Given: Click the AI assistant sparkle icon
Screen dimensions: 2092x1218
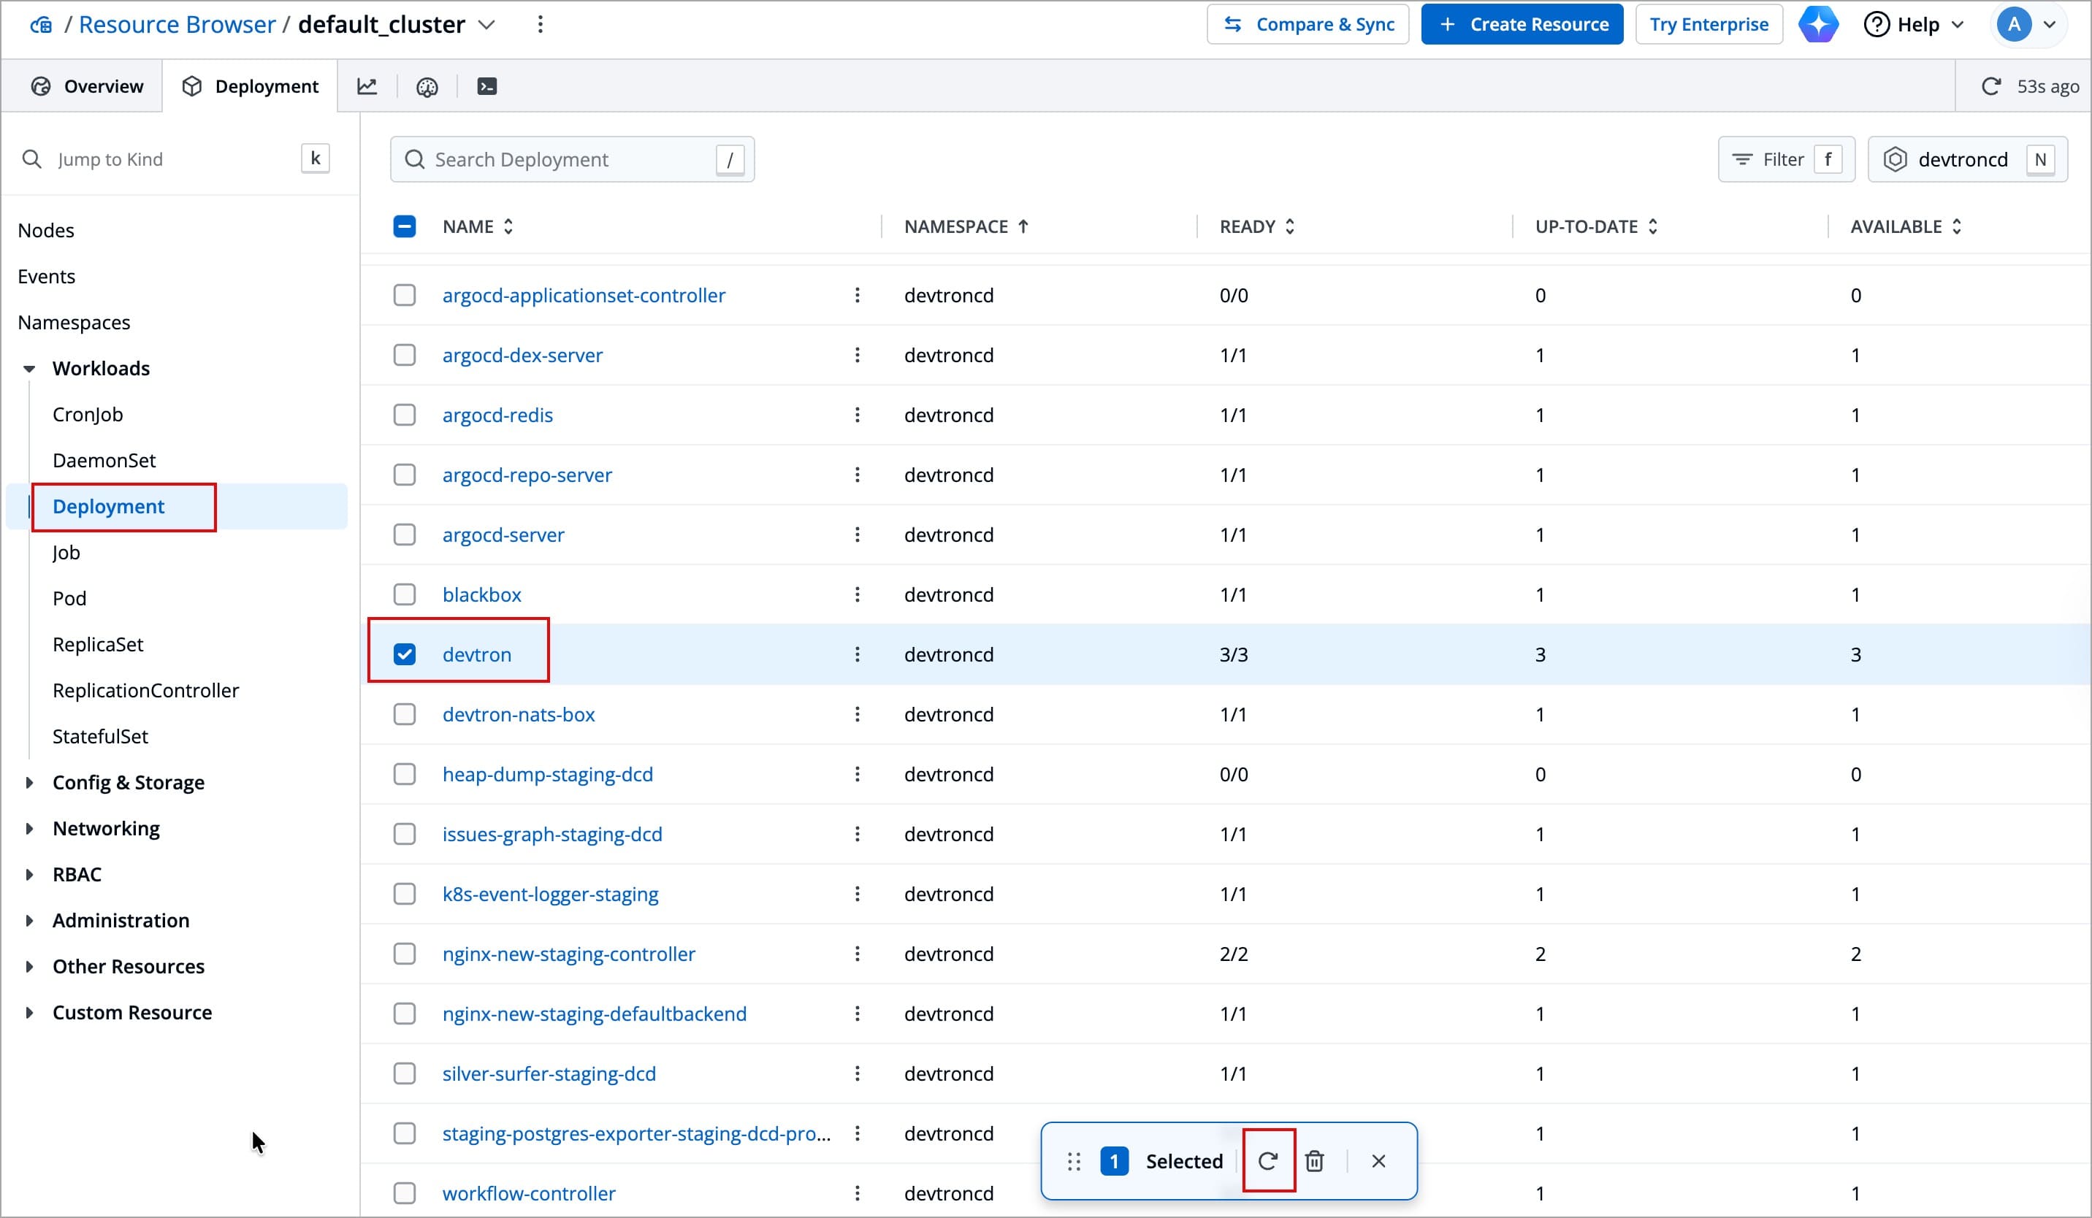Looking at the screenshot, I should coord(1818,24).
